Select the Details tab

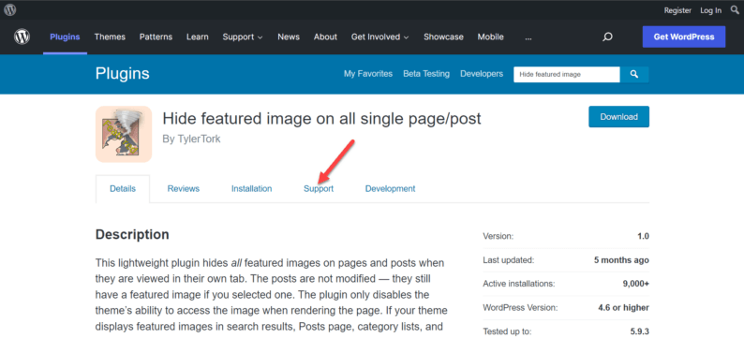coord(123,189)
